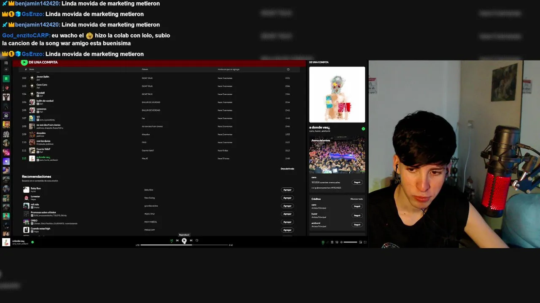Open the large album cover in the right panel
The height and width of the screenshot is (303, 540).
(337, 94)
